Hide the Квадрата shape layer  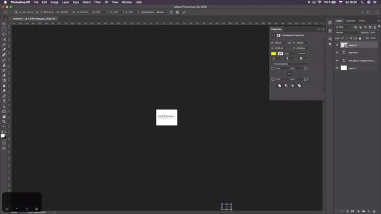coord(337,45)
